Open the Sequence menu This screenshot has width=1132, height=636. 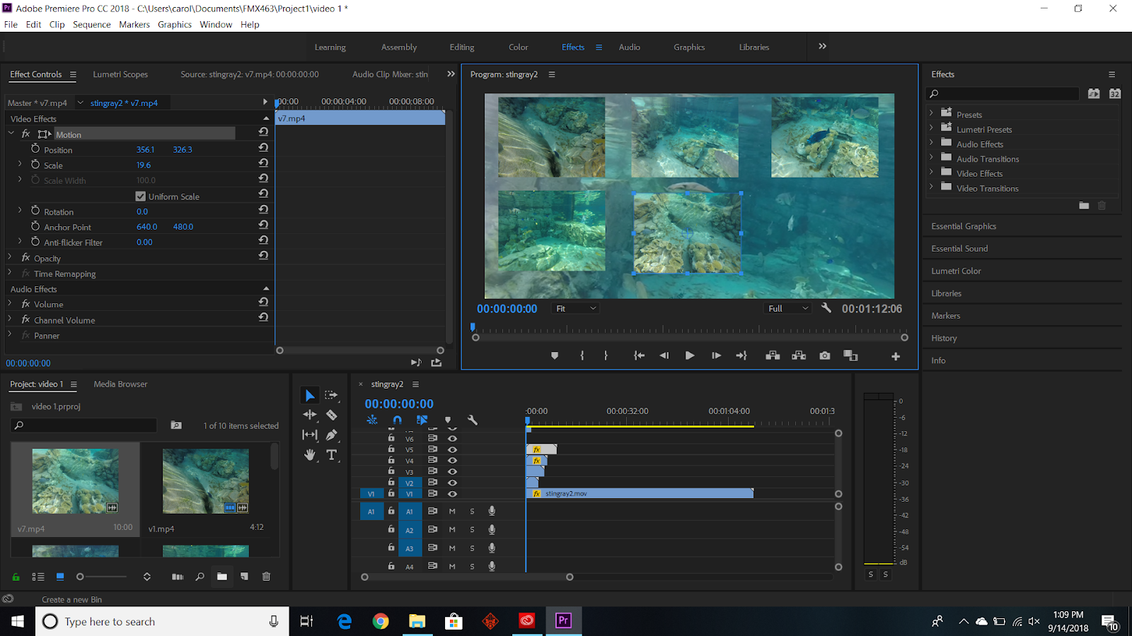click(91, 24)
